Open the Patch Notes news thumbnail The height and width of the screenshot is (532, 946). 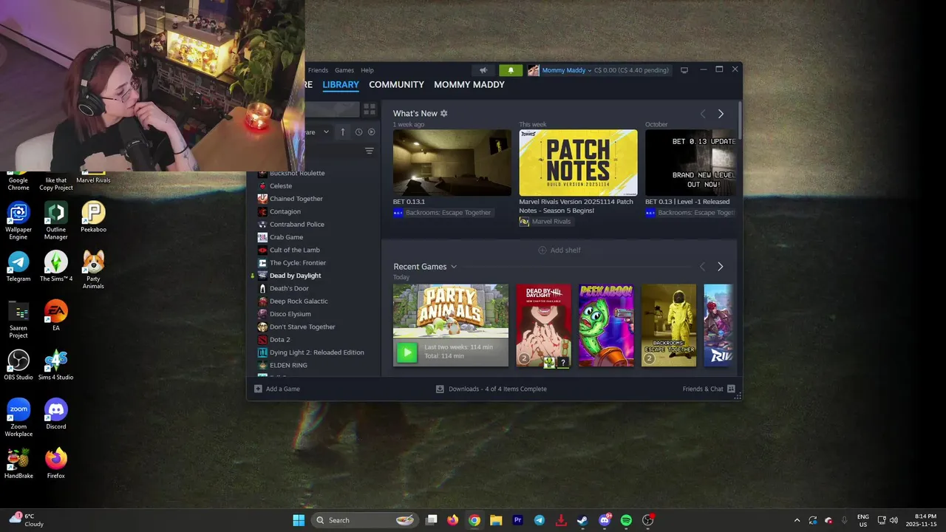click(x=578, y=163)
